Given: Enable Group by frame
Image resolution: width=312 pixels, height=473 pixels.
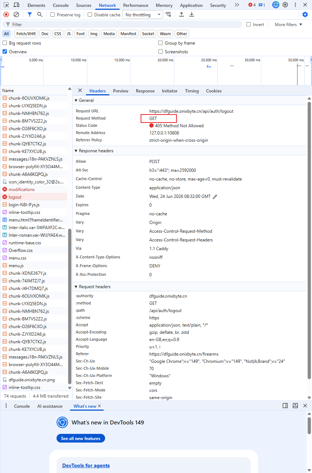Looking at the screenshot, I should point(161,43).
